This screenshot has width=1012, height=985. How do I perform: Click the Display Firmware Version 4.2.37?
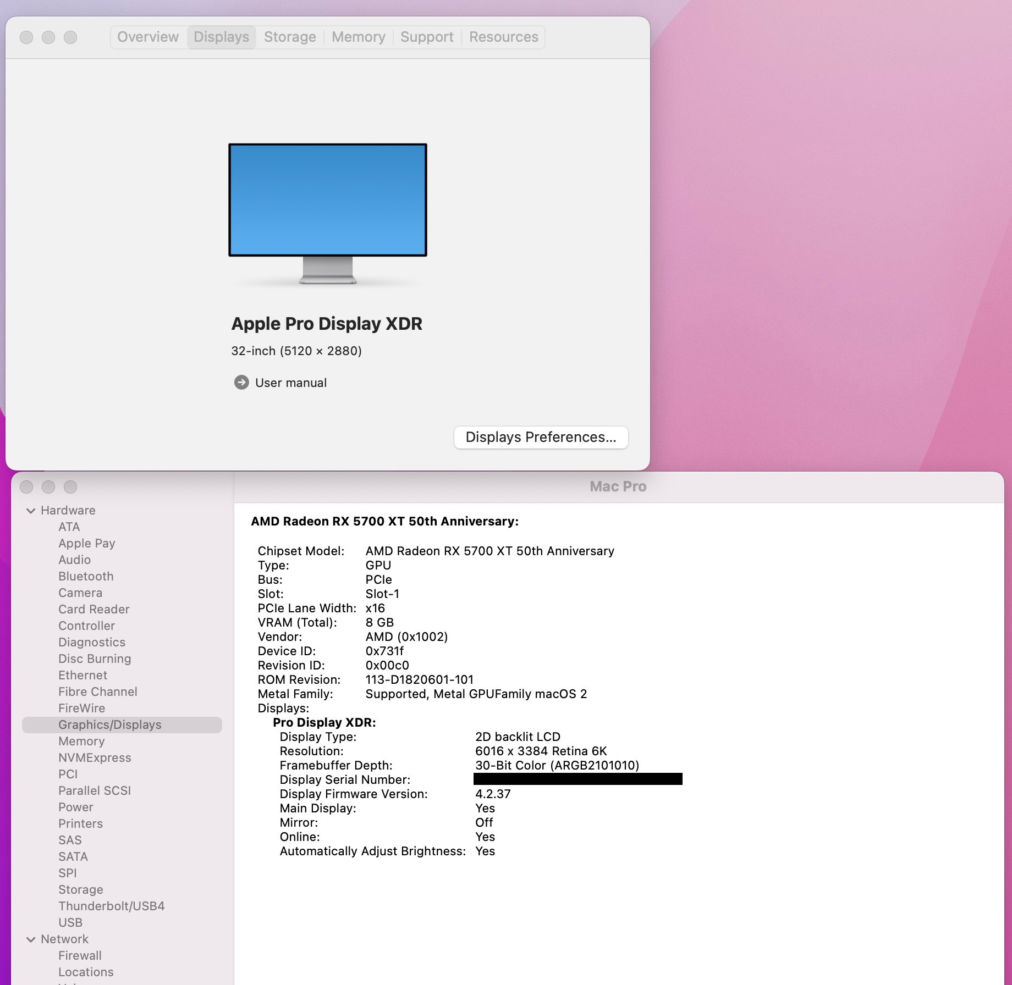(493, 794)
